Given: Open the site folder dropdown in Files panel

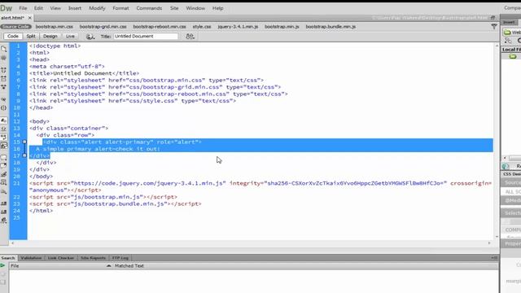Looking at the screenshot, I should tap(512, 33).
